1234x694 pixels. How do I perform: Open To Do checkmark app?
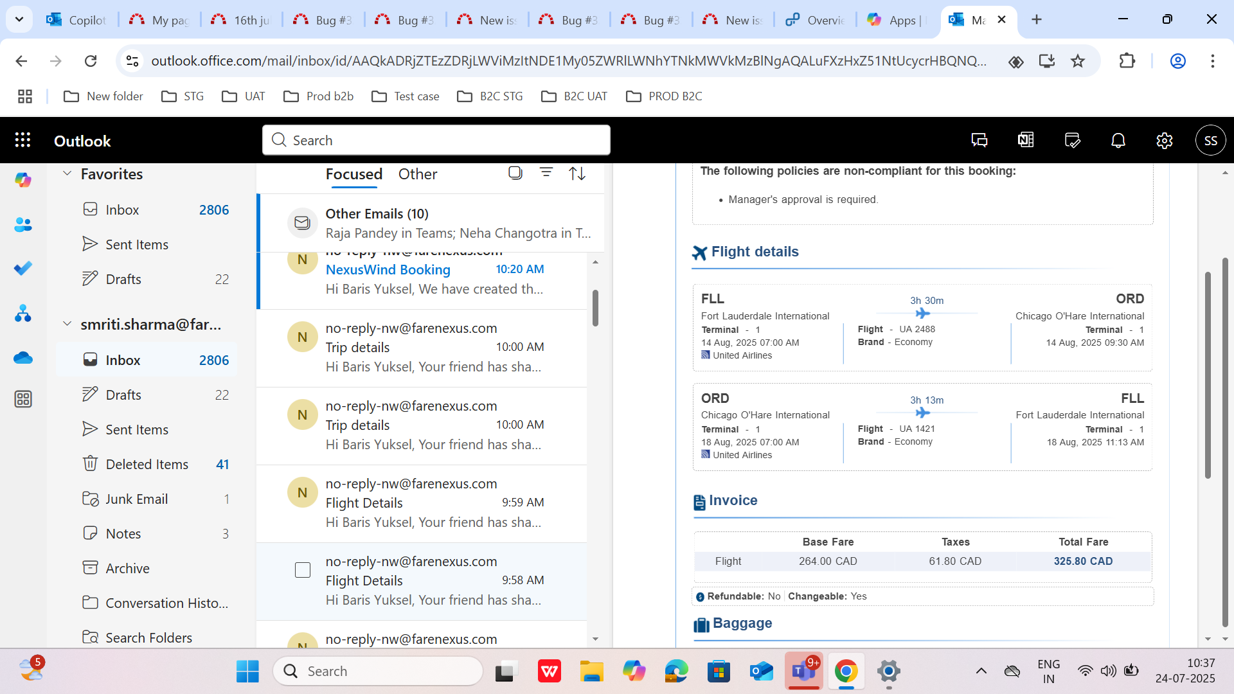[23, 269]
